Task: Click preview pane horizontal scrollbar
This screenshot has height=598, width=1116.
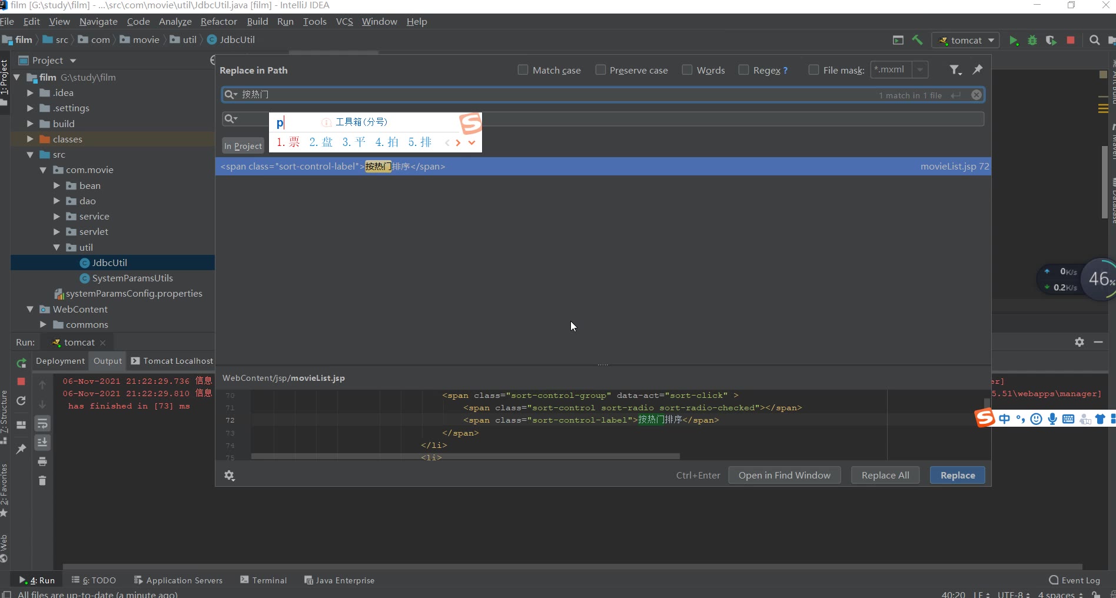Action: click(465, 456)
